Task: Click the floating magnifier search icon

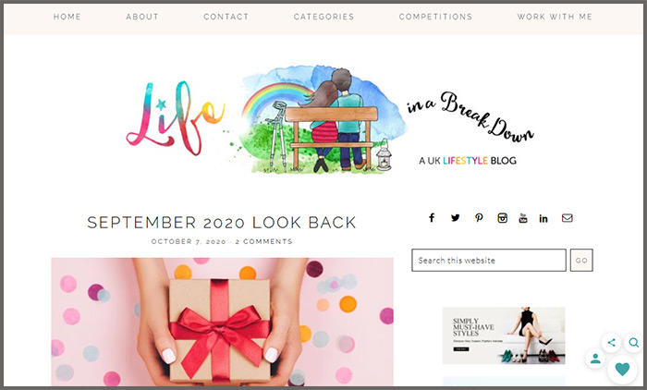Action: [x=634, y=342]
